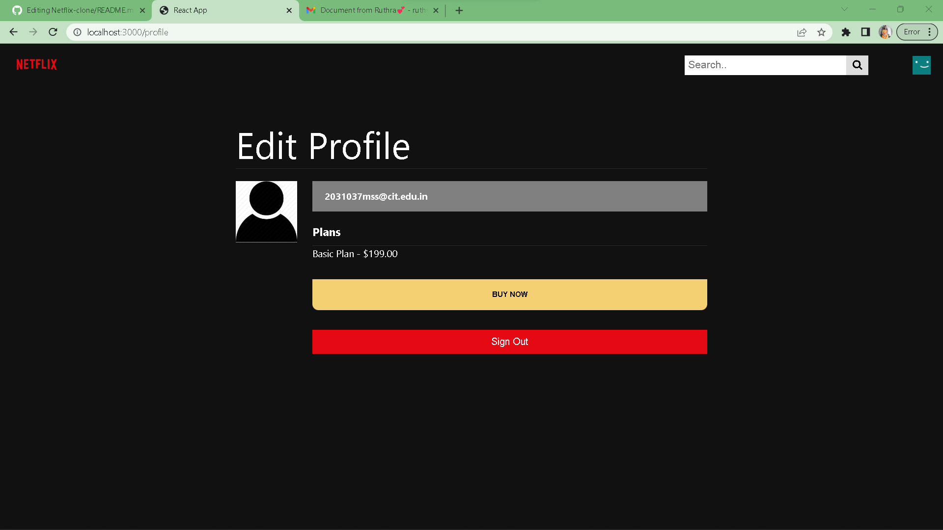The image size is (943, 530).
Task: Click the Sign Out button
Action: (x=509, y=342)
